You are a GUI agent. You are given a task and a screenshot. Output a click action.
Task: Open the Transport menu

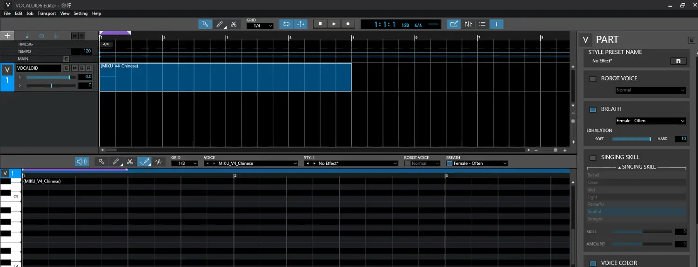point(47,13)
